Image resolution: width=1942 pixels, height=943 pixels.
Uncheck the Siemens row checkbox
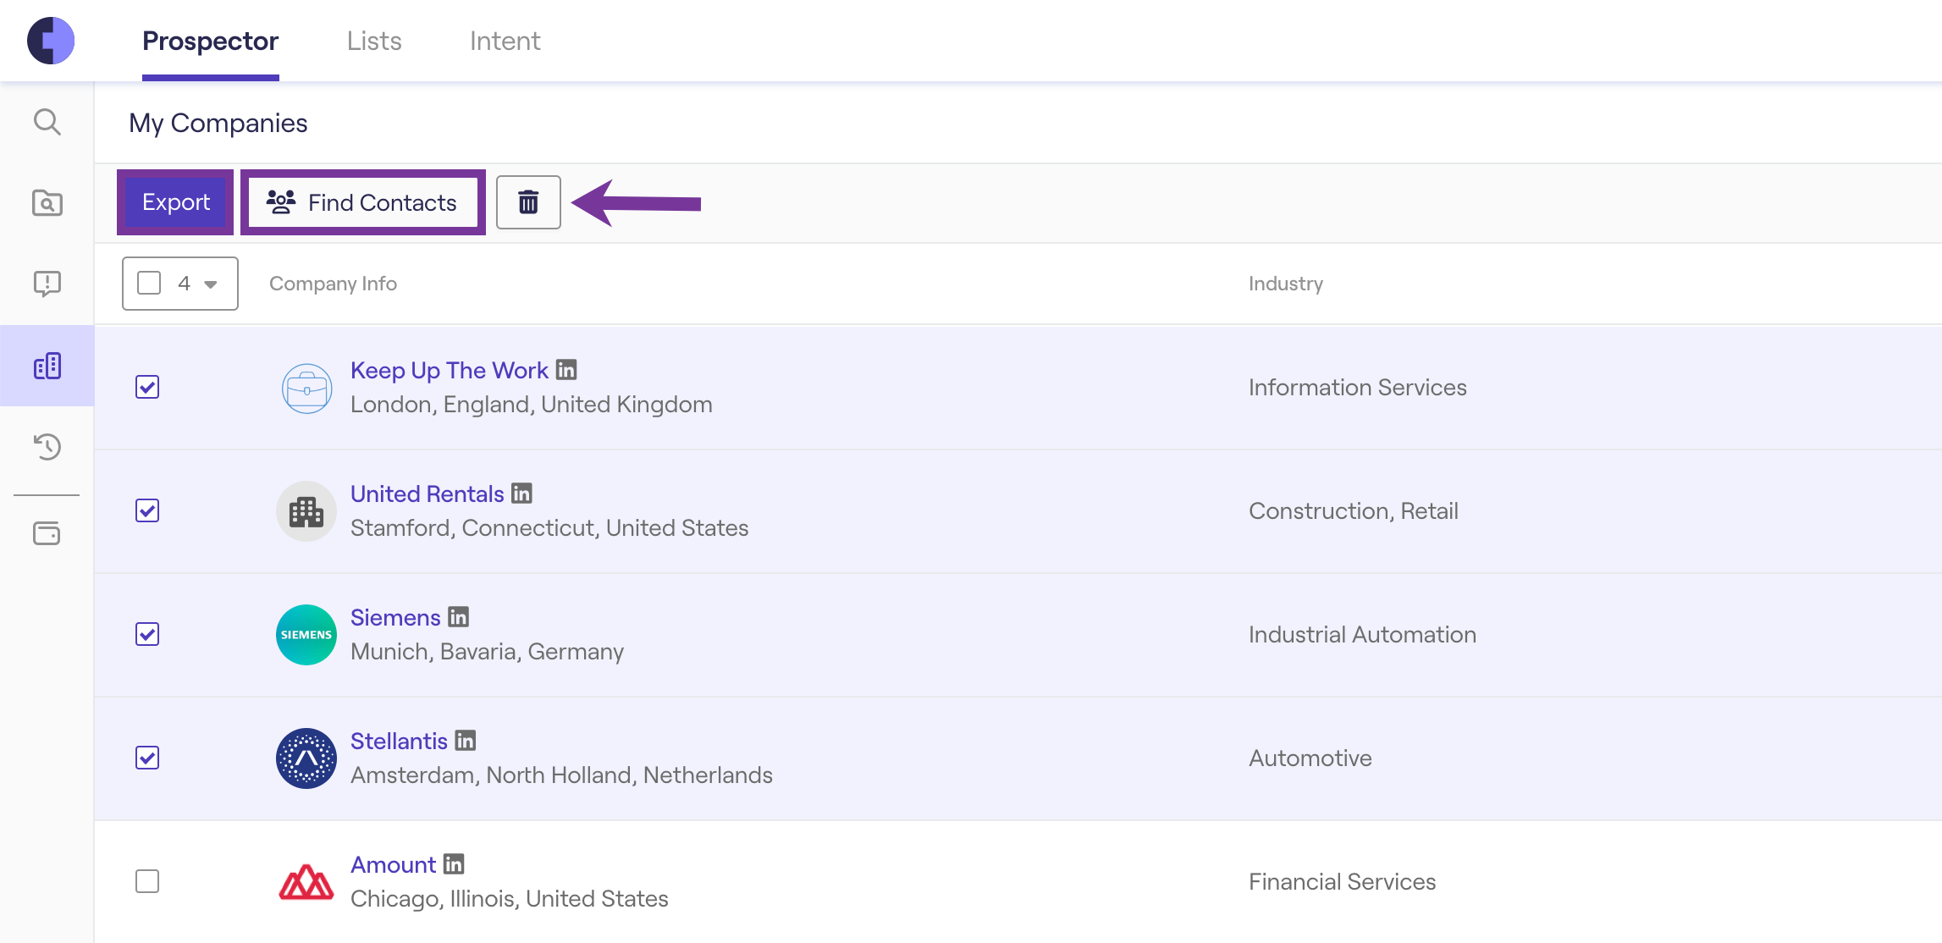(x=147, y=634)
